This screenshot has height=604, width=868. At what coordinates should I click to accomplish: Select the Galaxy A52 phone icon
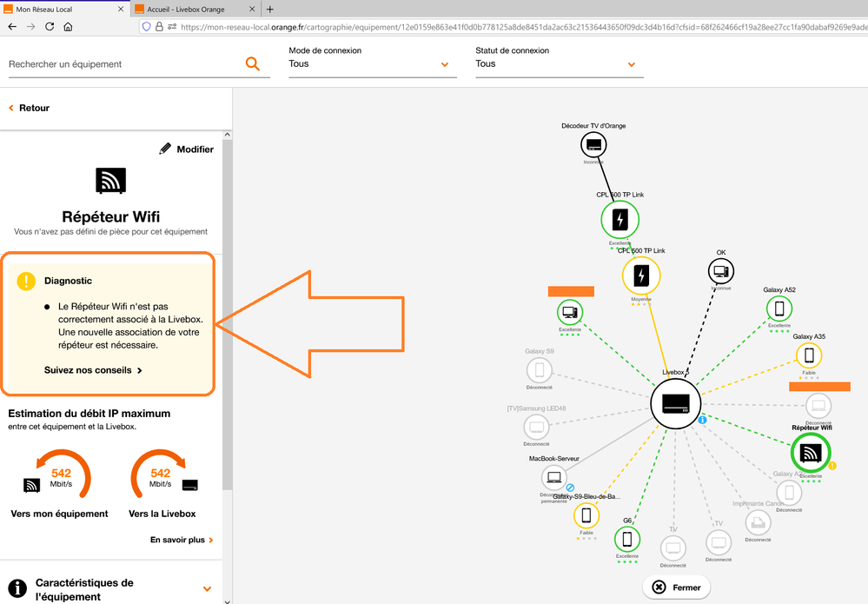tap(779, 309)
